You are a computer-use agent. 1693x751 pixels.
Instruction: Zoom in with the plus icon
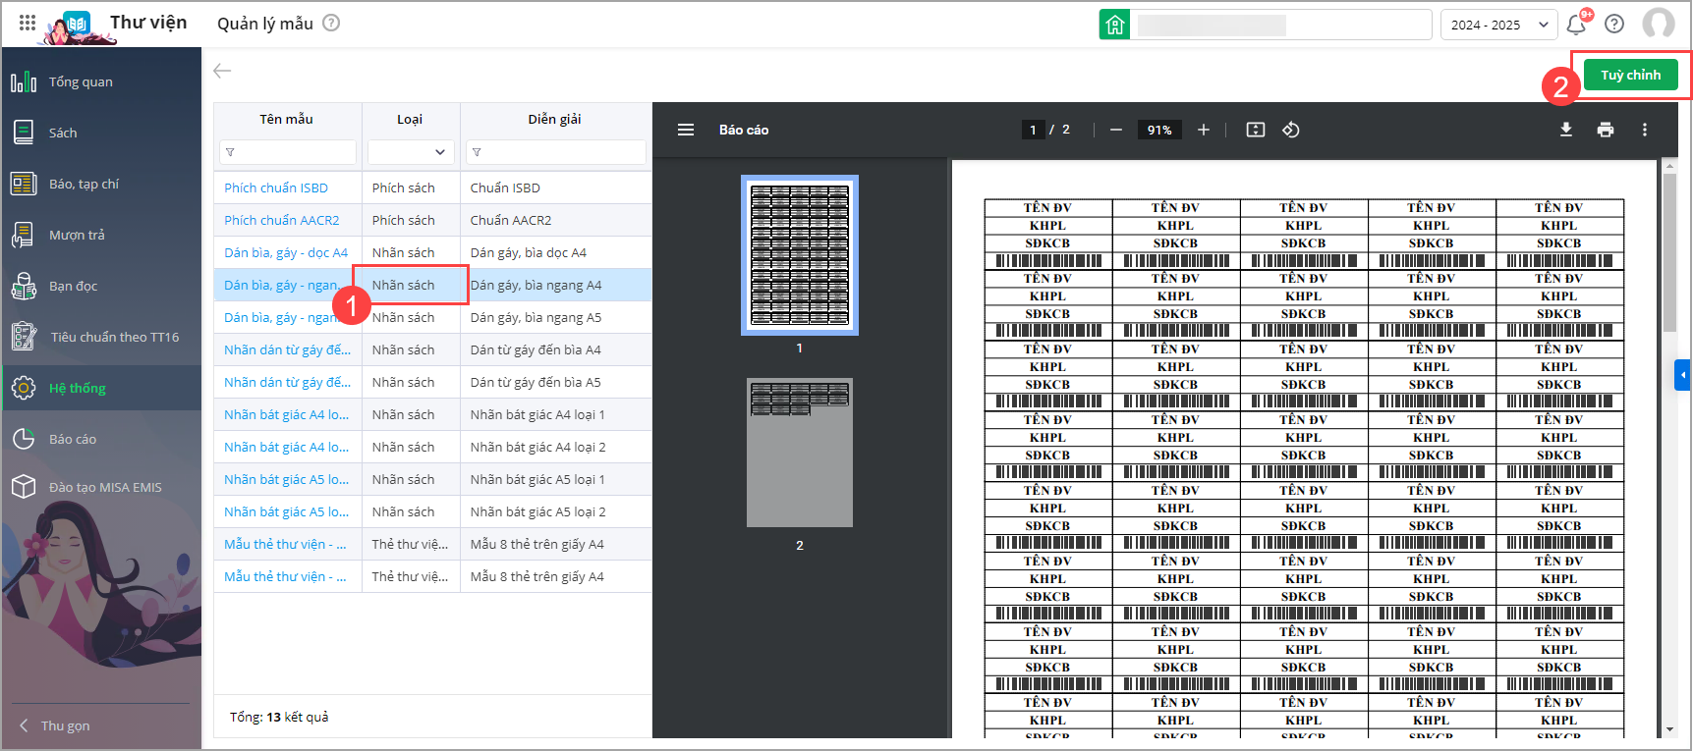point(1204,130)
